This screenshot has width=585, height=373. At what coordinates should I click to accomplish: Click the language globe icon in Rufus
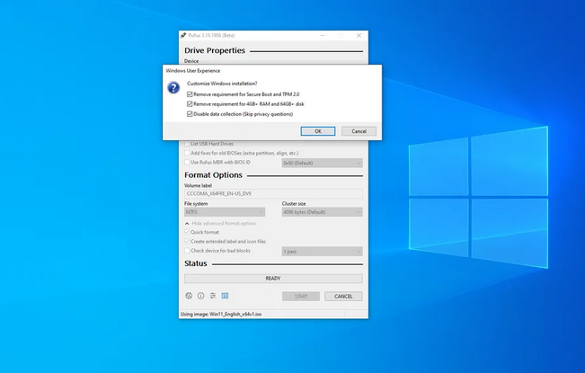pos(189,296)
